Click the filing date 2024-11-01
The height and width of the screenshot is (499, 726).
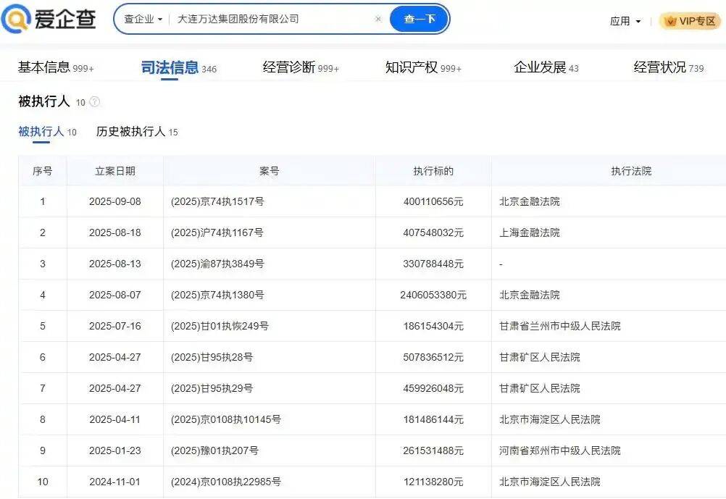coord(114,482)
